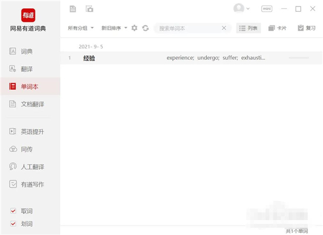Click the sync refresh icon
The width and height of the screenshot is (323, 235).
click(x=145, y=28)
